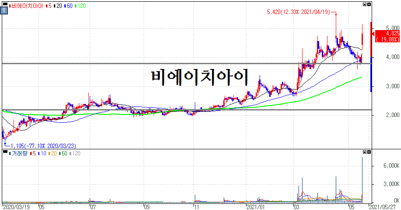Click the 0K volume axis label

(x=397, y=200)
